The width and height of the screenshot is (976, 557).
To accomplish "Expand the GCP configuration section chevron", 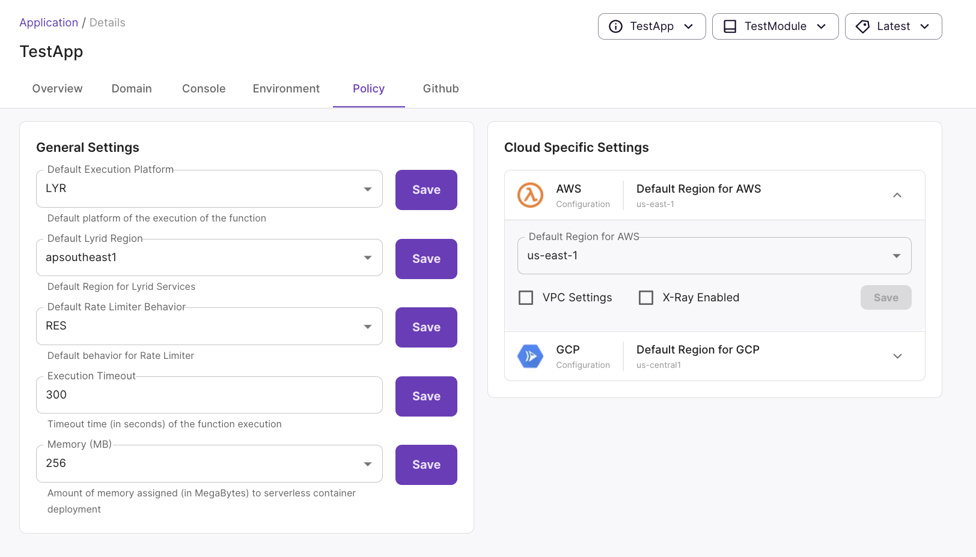I will tap(897, 356).
